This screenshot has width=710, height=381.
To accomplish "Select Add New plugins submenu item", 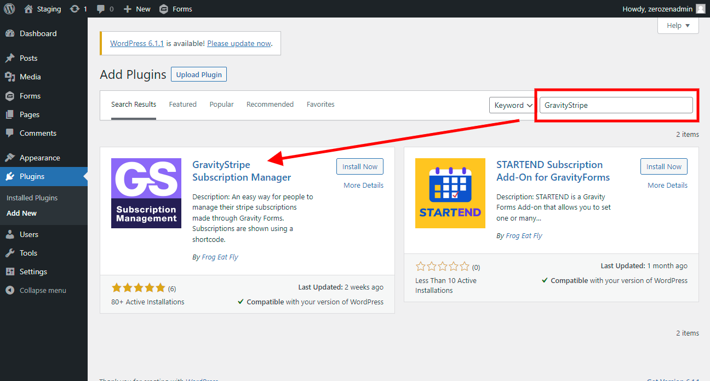I will click(22, 213).
